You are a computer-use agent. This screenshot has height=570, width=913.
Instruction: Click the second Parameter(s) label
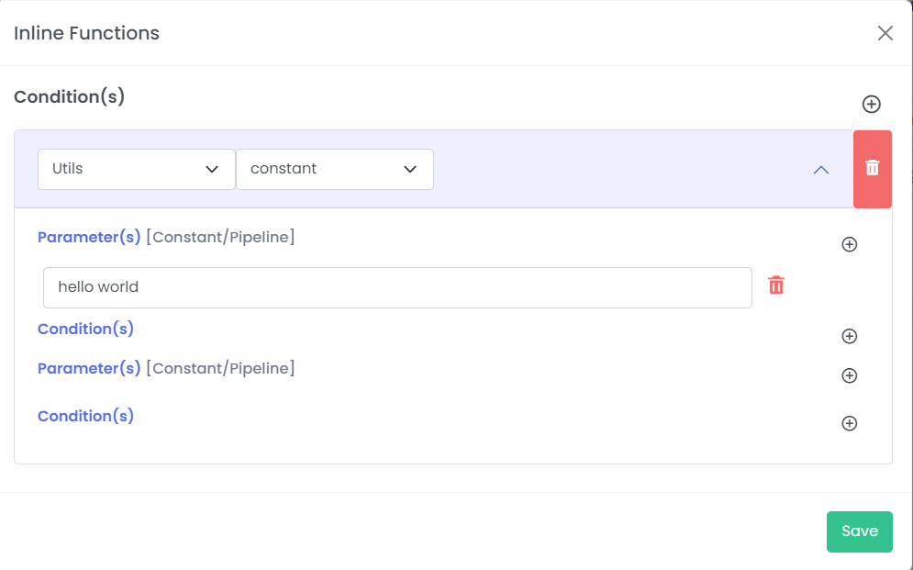[x=89, y=369]
